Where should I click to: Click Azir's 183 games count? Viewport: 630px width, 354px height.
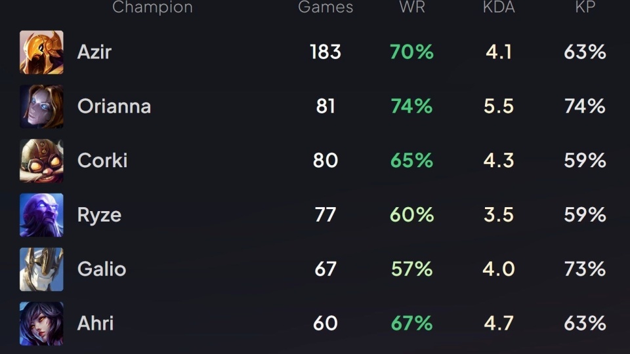(x=325, y=52)
